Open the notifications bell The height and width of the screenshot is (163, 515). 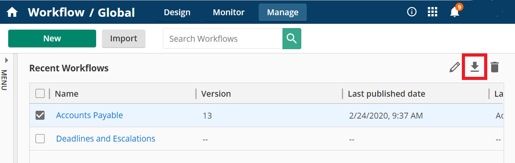[454, 12]
